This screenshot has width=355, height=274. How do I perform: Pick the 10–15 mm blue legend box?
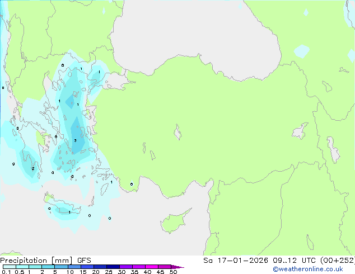[74, 267]
